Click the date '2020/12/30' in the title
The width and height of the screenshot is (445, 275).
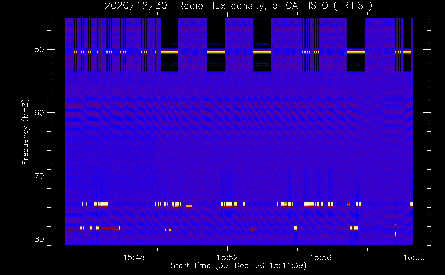(x=136, y=5)
